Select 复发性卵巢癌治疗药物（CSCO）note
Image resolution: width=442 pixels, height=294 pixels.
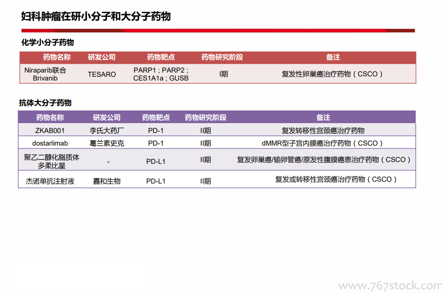[332, 74]
